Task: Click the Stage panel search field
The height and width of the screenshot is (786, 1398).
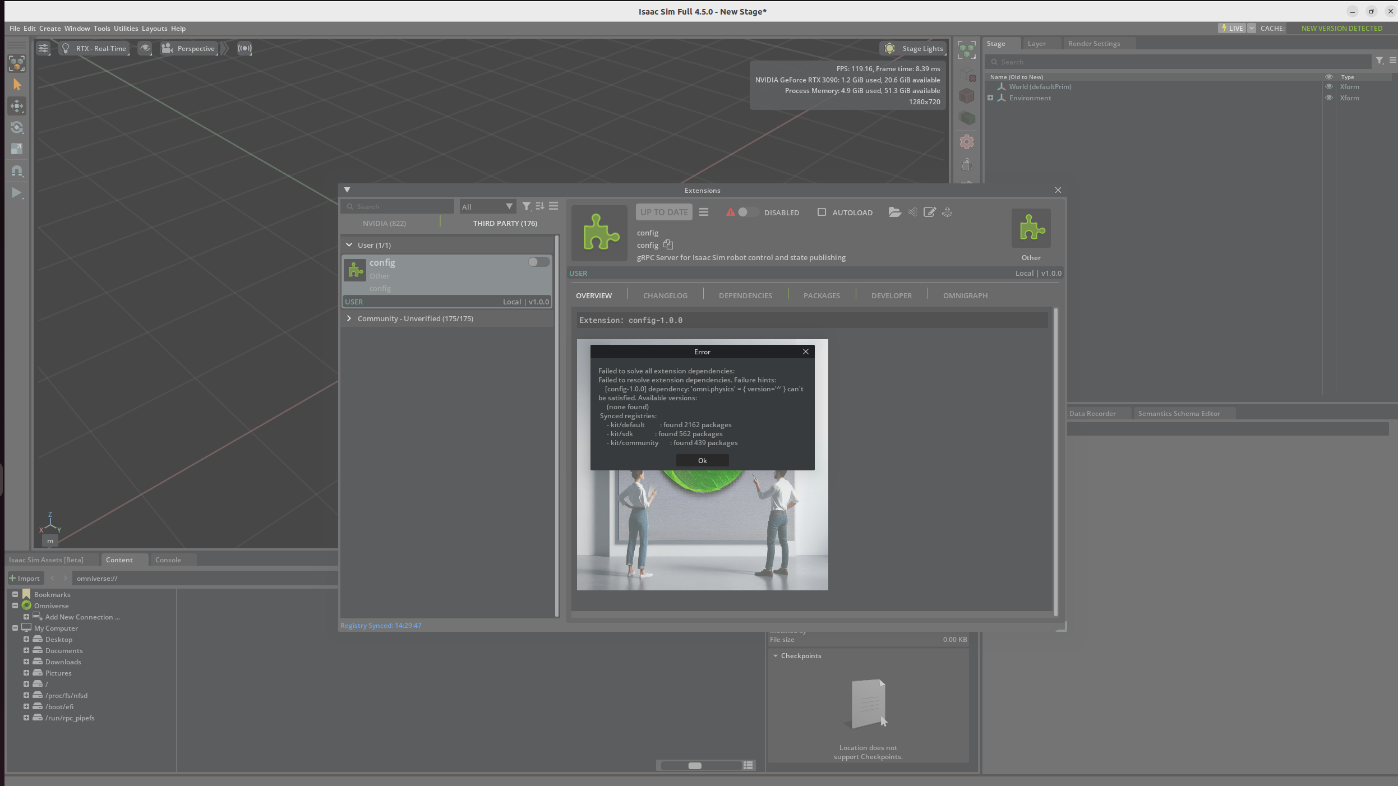Action: pos(1178,62)
